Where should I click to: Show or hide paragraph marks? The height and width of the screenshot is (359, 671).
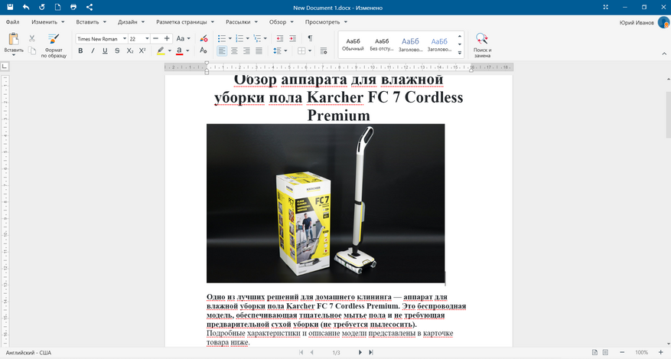311,38
